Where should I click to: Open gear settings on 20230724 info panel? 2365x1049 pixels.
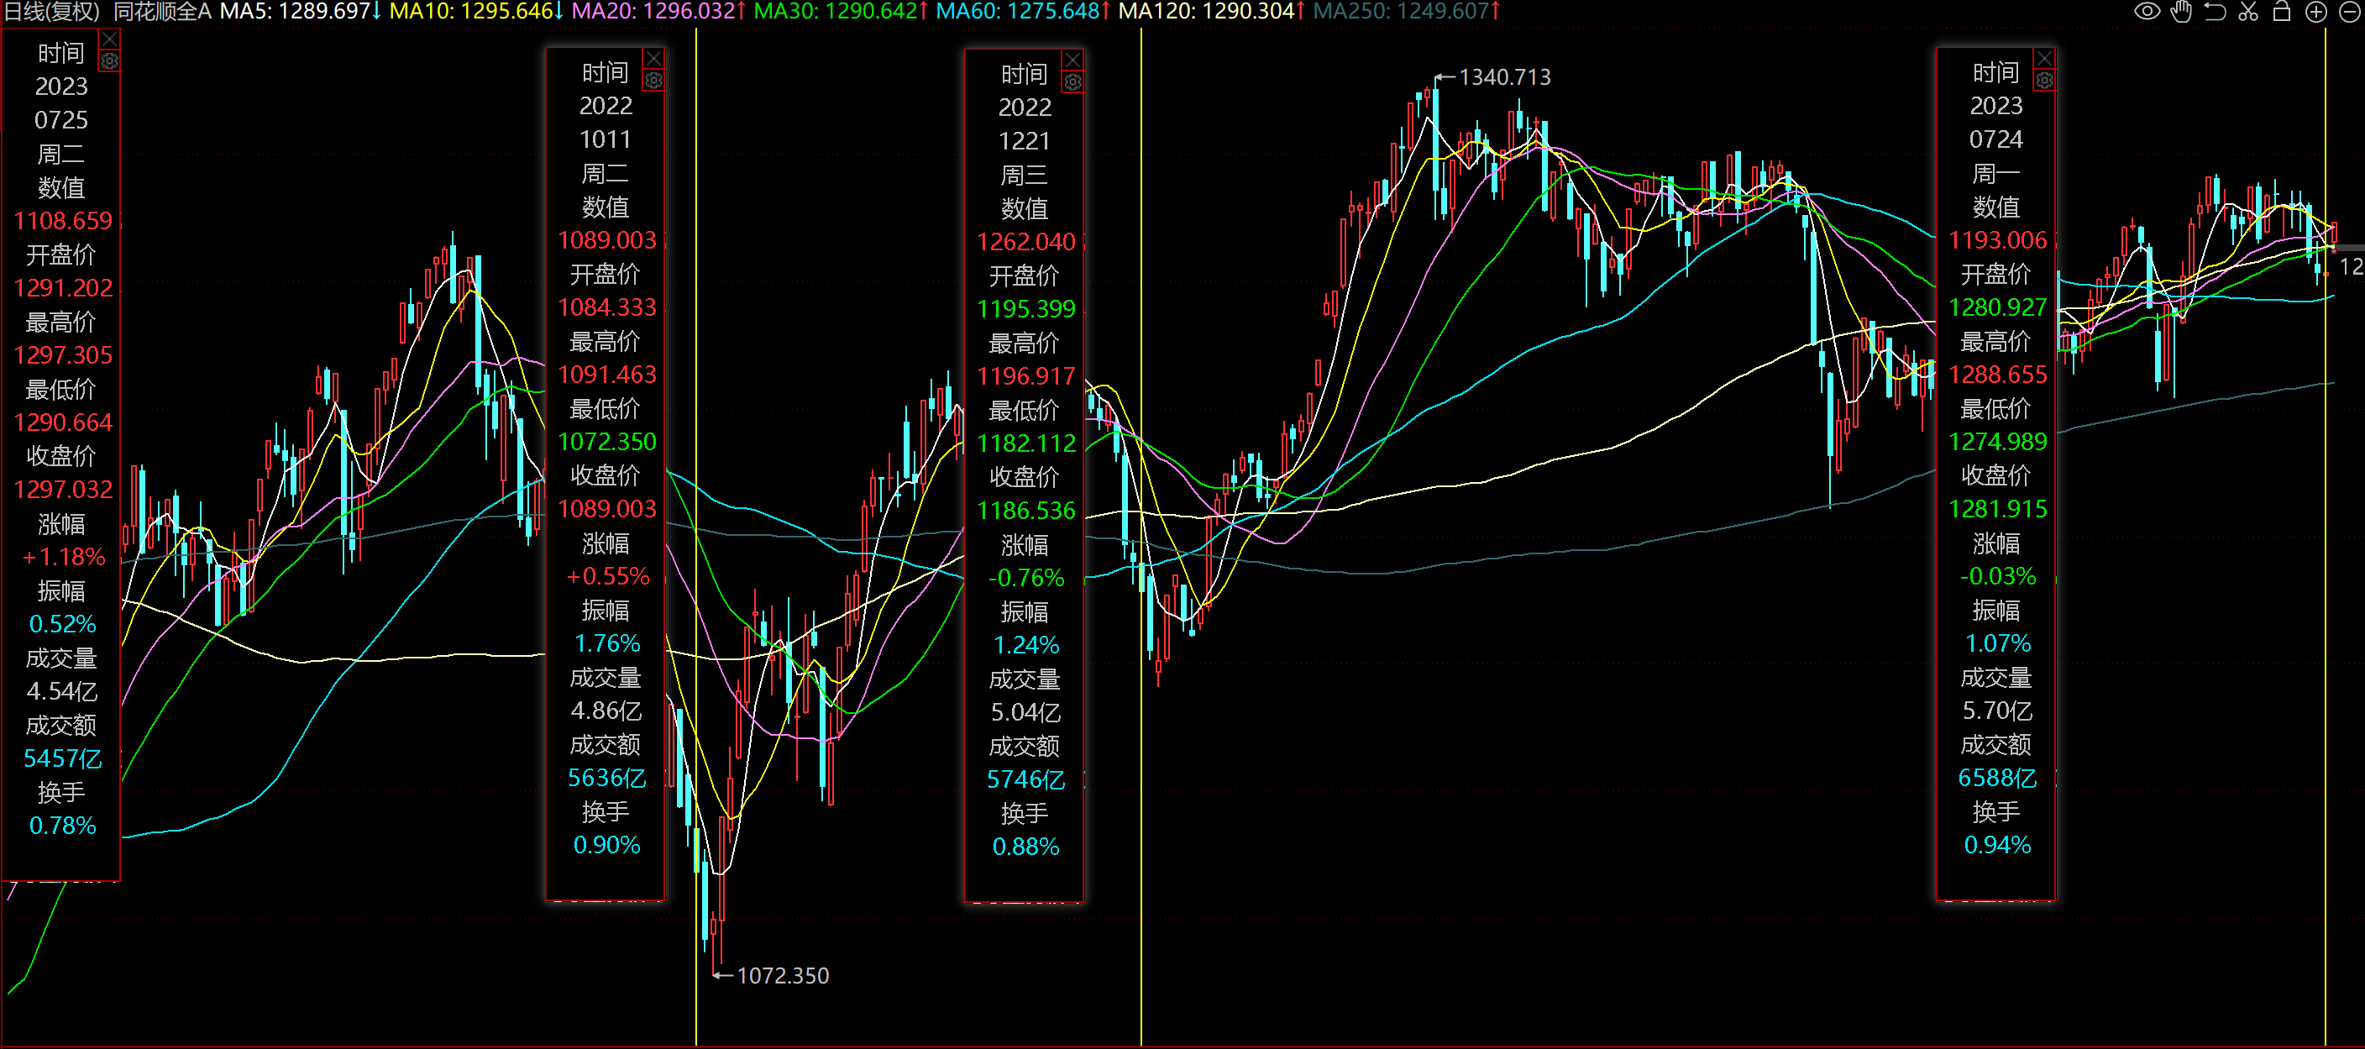pos(2043,81)
